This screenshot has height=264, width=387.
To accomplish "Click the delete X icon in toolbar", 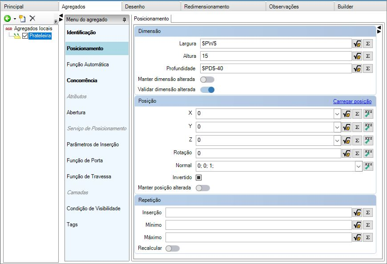I will pos(32,18).
